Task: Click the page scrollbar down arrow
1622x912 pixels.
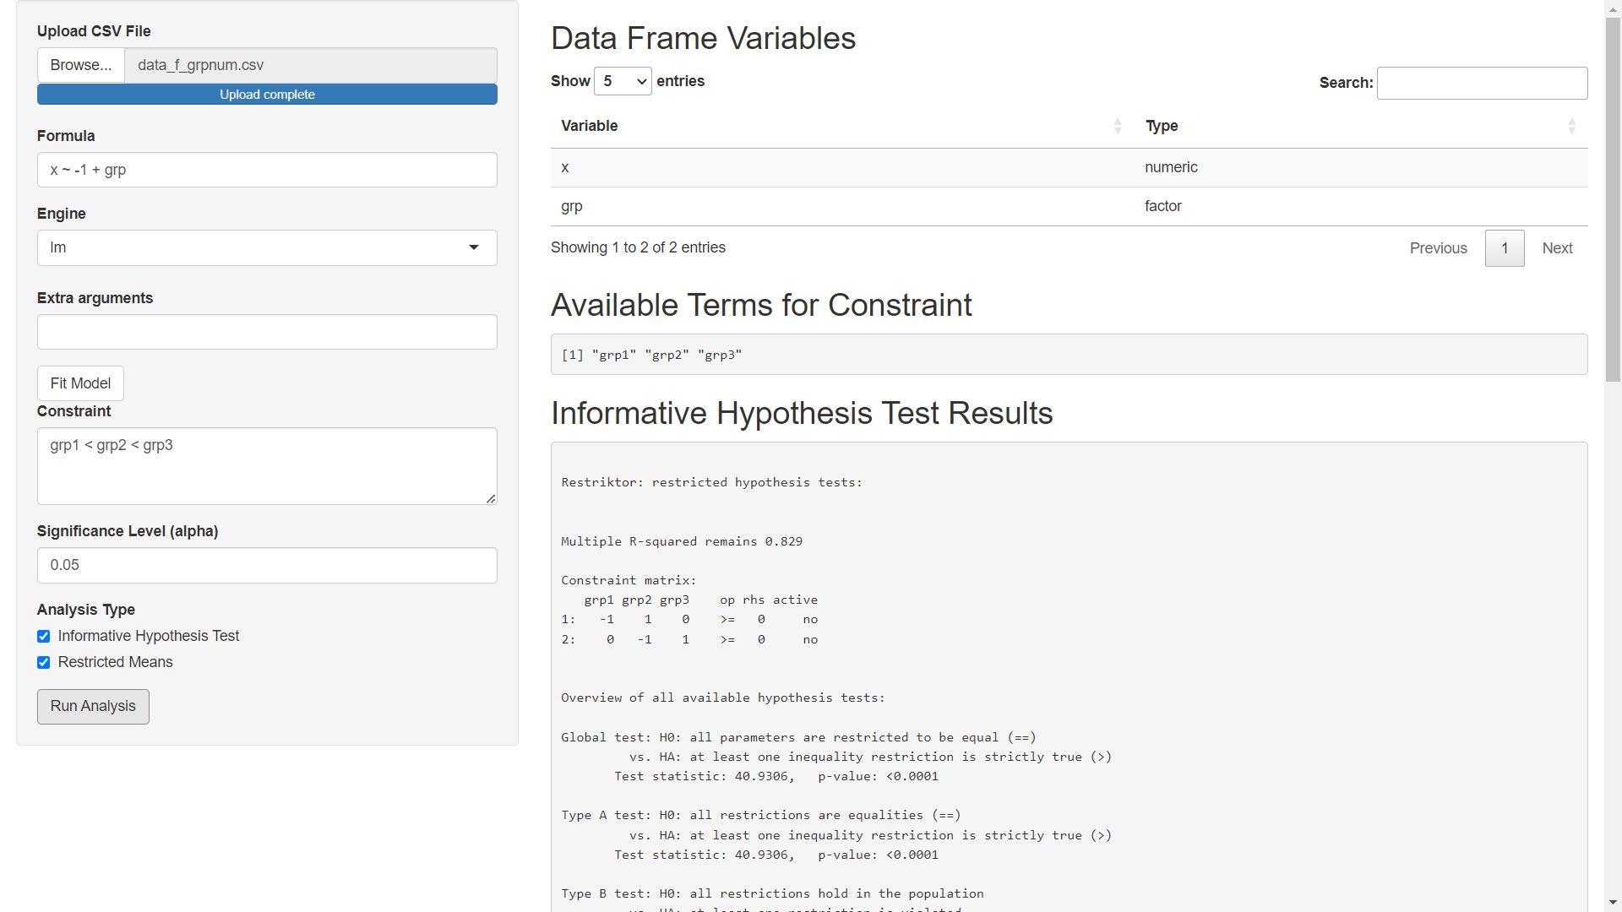Action: click(1613, 904)
